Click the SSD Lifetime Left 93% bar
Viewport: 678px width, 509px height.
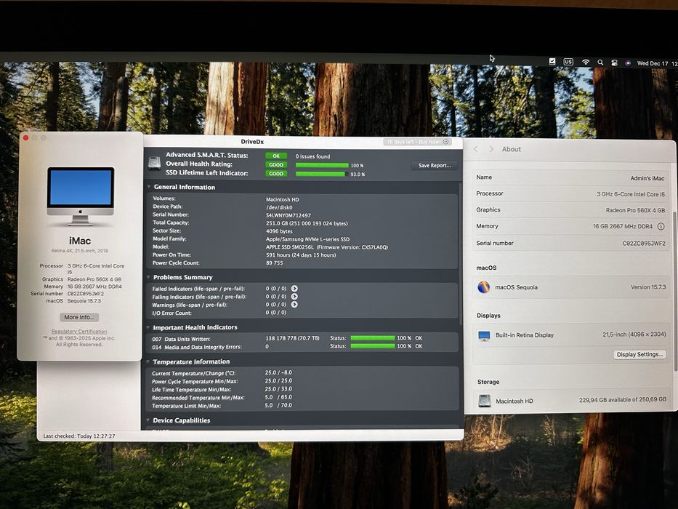click(322, 174)
